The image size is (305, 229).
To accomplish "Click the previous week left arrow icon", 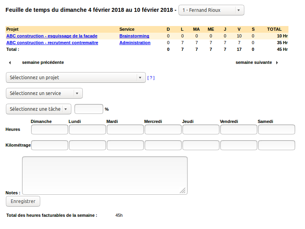I will (10, 63).
